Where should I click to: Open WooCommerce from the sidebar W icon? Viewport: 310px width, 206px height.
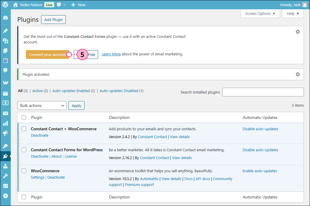(x=5, y=82)
